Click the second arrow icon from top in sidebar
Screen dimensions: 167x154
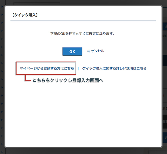2,15
